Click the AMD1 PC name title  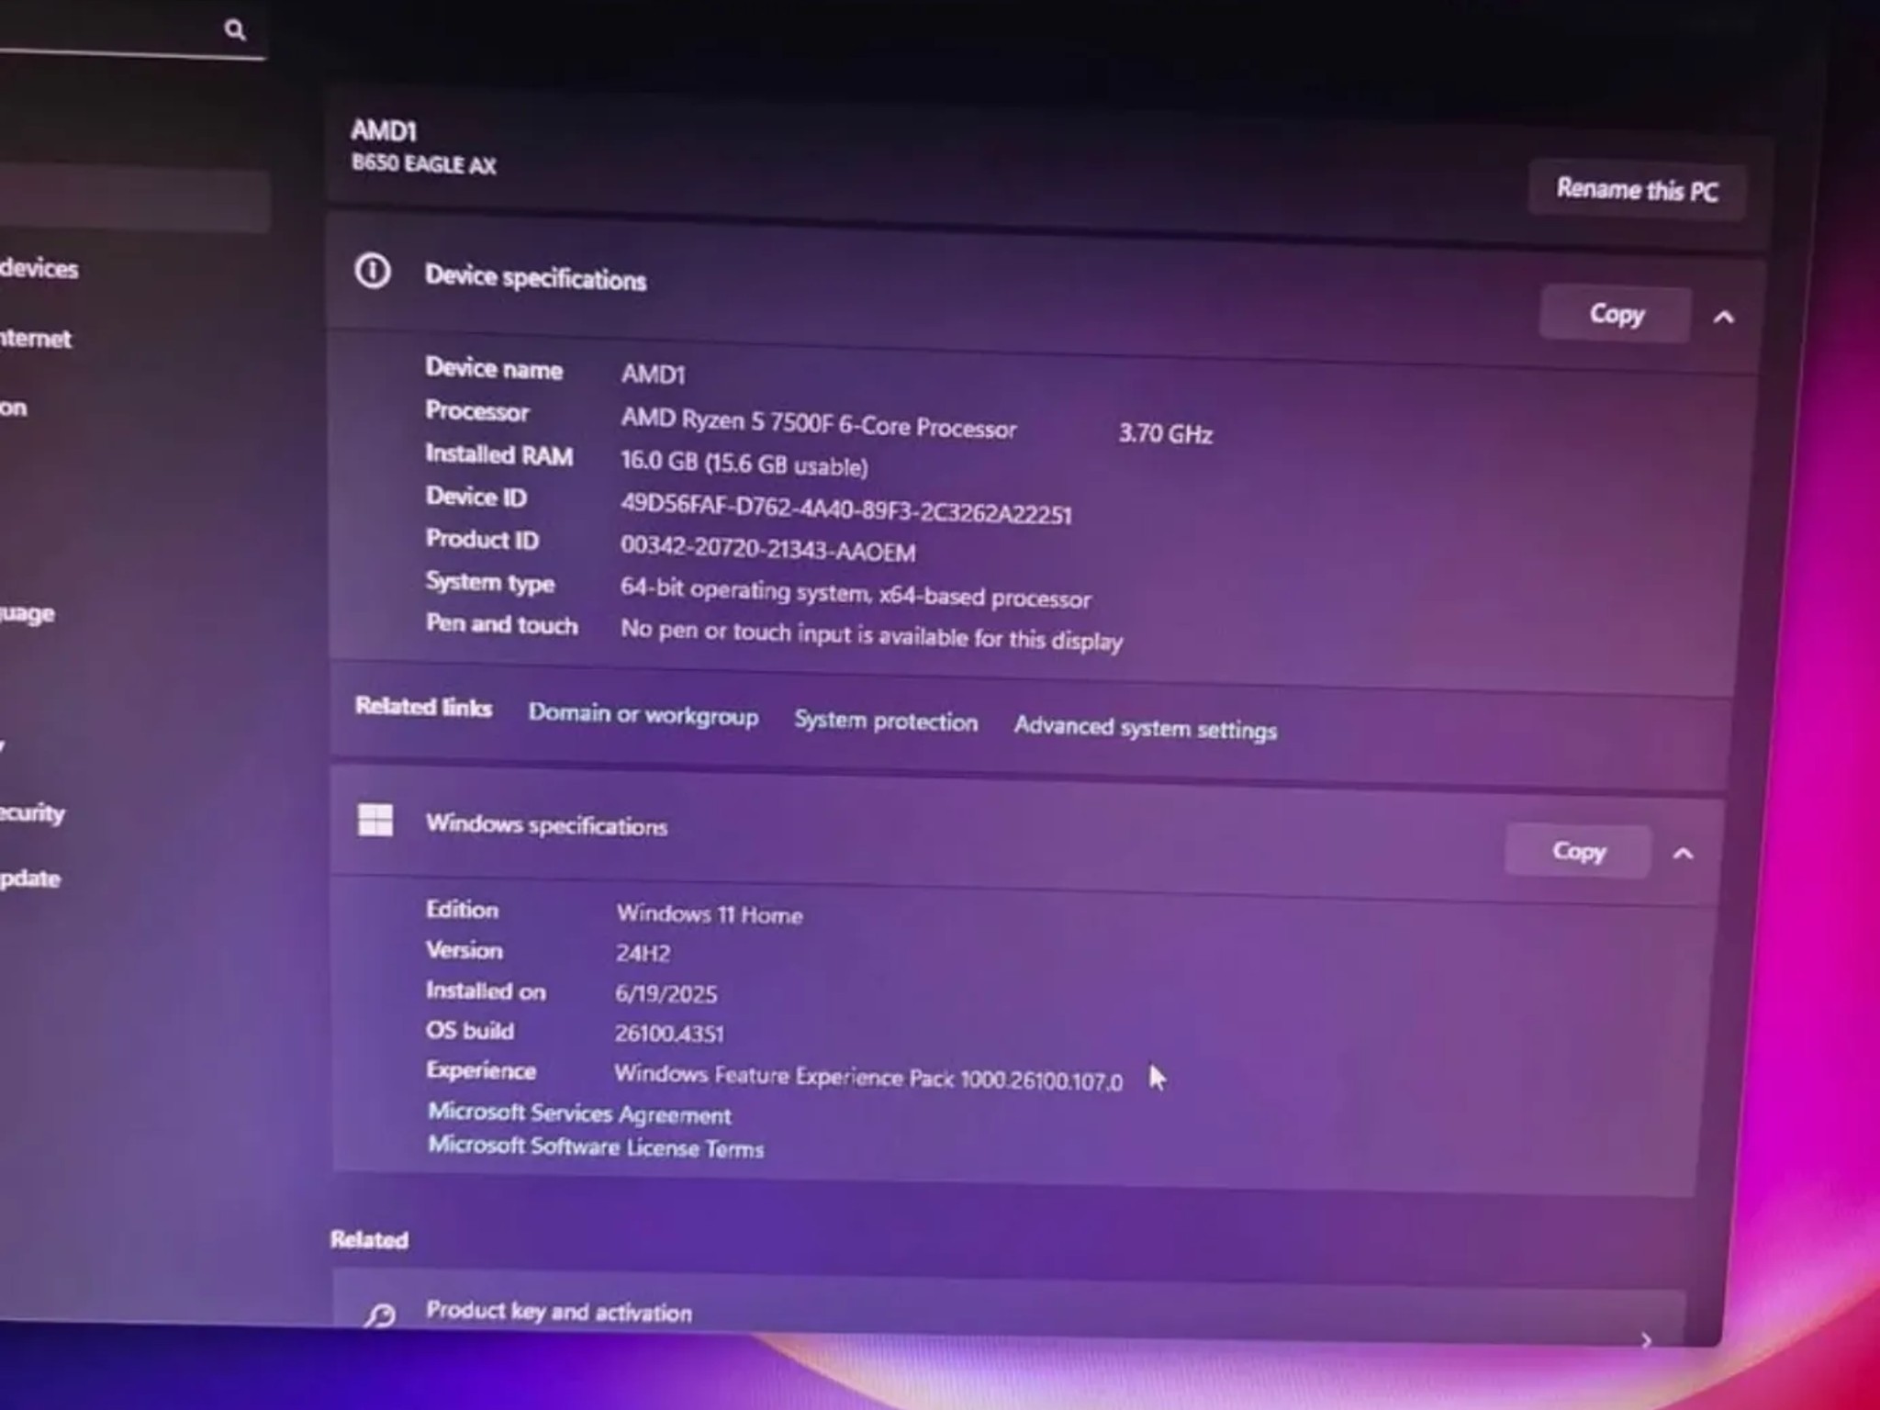[x=384, y=131]
